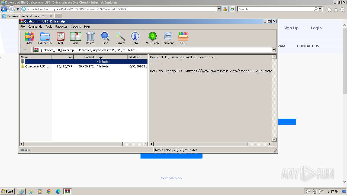Expand the archive path dropdown in WinRAR
The width and height of the screenshot is (347, 195).
[274, 50]
